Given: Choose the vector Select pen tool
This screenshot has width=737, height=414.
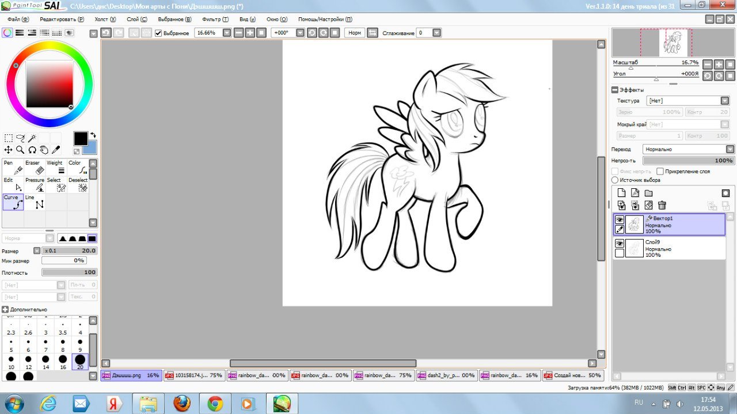Looking at the screenshot, I should click(56, 184).
